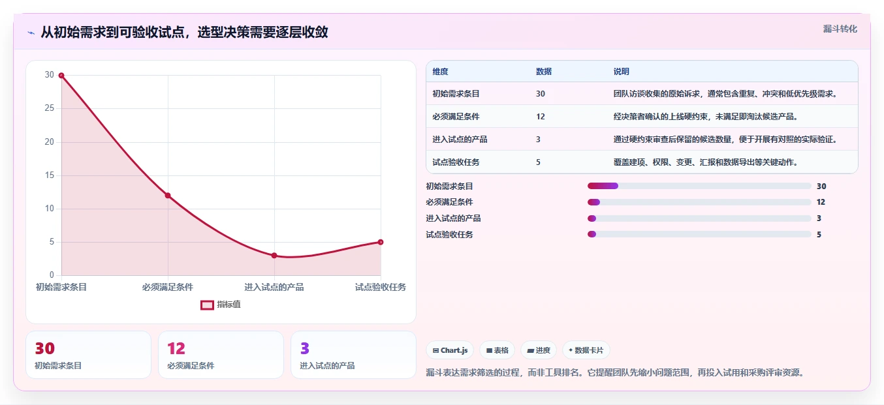
Task: Click the 漏斗转化 badge in the header
Action: coord(840,29)
